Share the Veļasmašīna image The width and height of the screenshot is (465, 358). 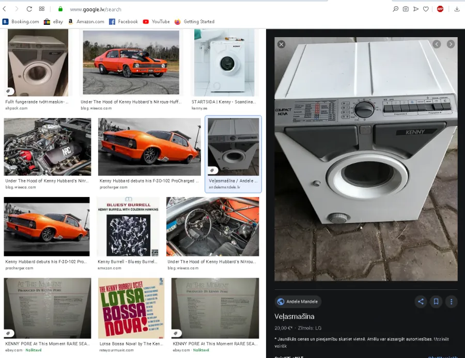tap(421, 301)
